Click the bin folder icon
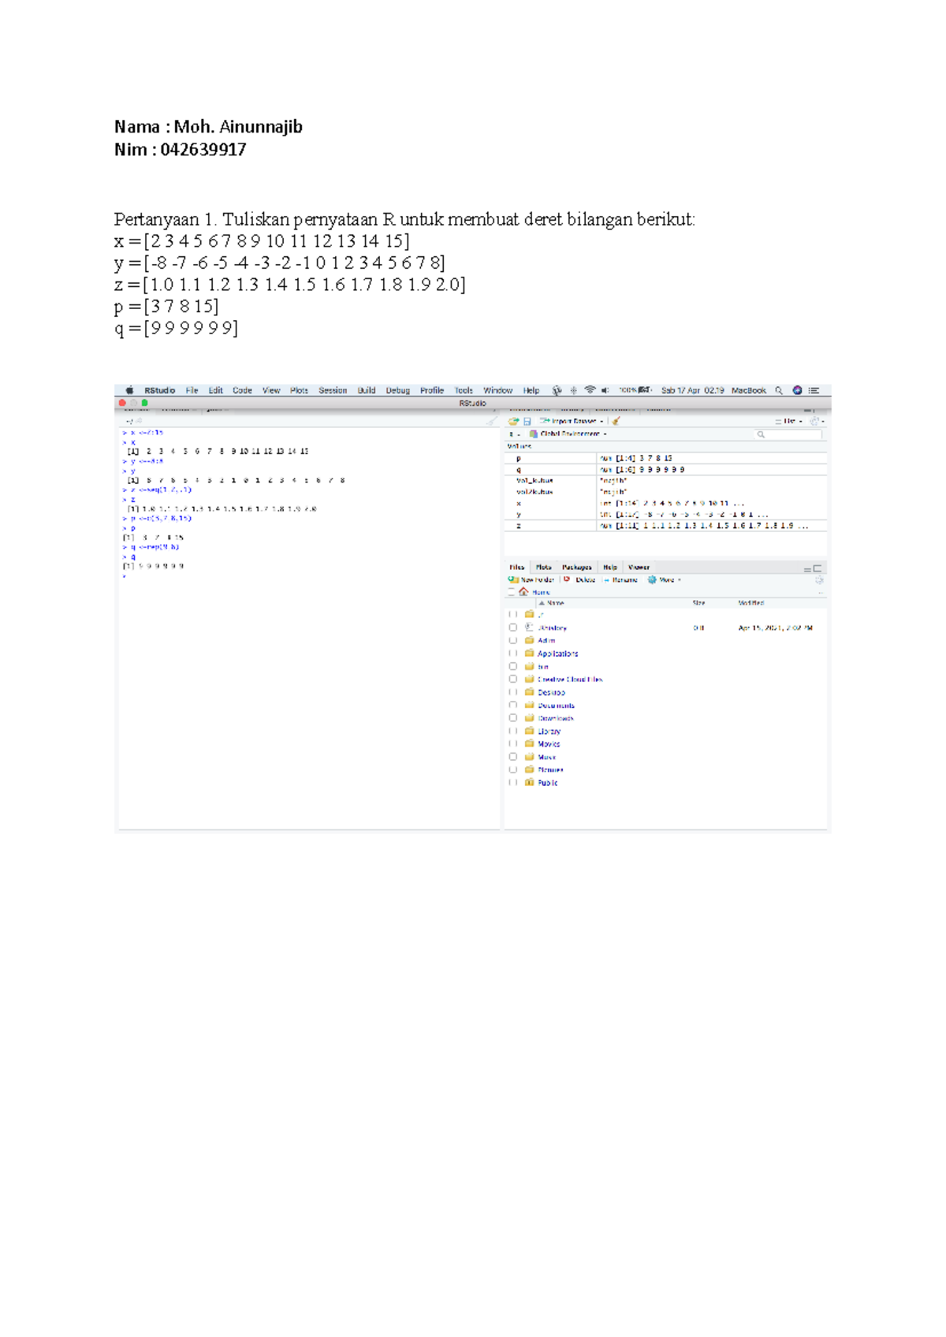 530,666
